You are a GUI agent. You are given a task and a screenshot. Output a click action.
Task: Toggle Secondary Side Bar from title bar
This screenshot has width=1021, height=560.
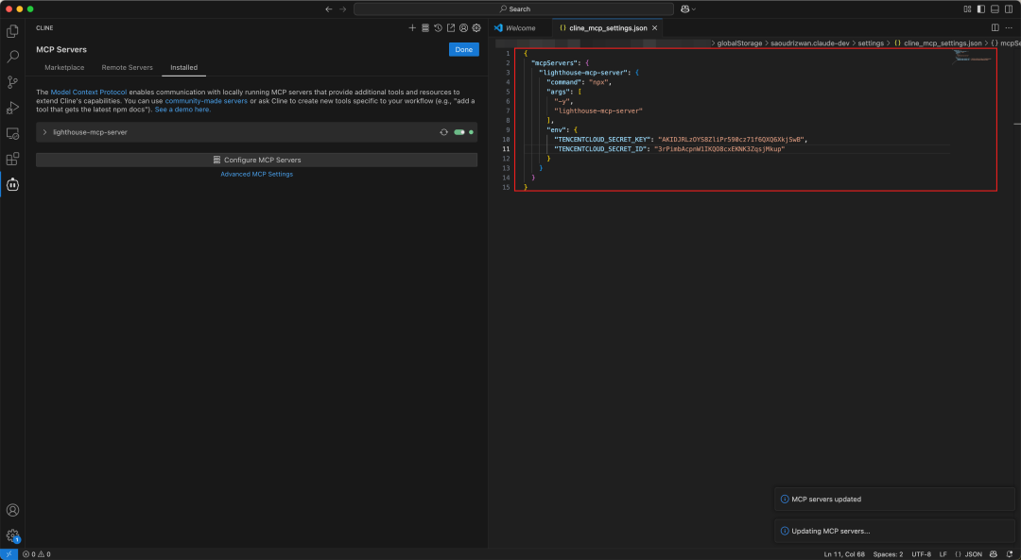1009,9
